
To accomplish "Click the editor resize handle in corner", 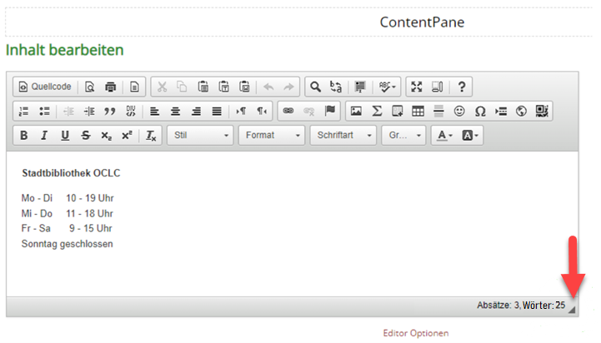I will 572,310.
